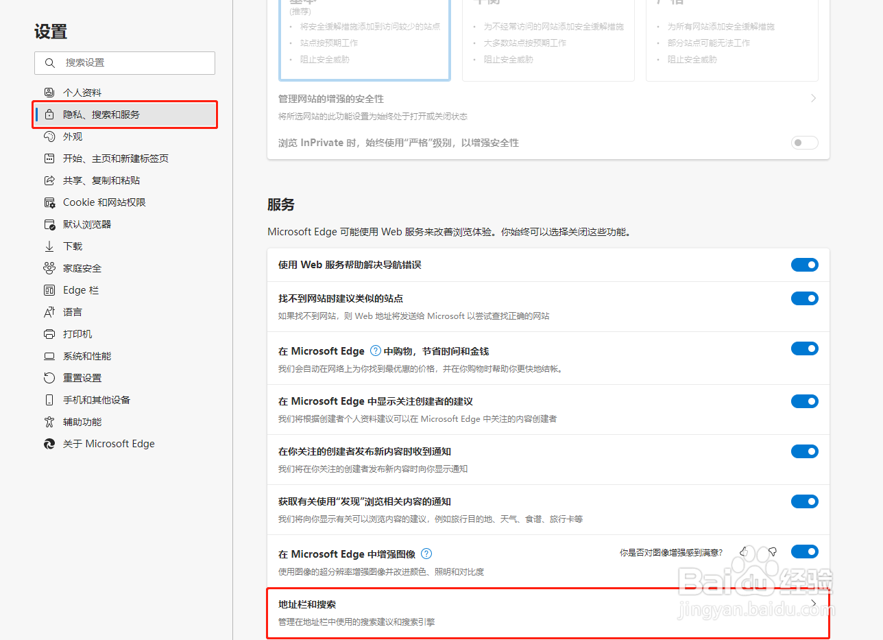The image size is (883, 640).
Task: Open 辅助功能 settings page
Action: point(125,422)
